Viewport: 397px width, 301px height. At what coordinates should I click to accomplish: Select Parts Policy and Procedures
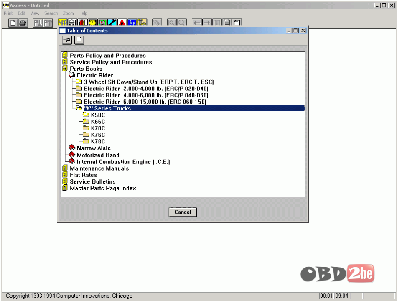(108, 56)
